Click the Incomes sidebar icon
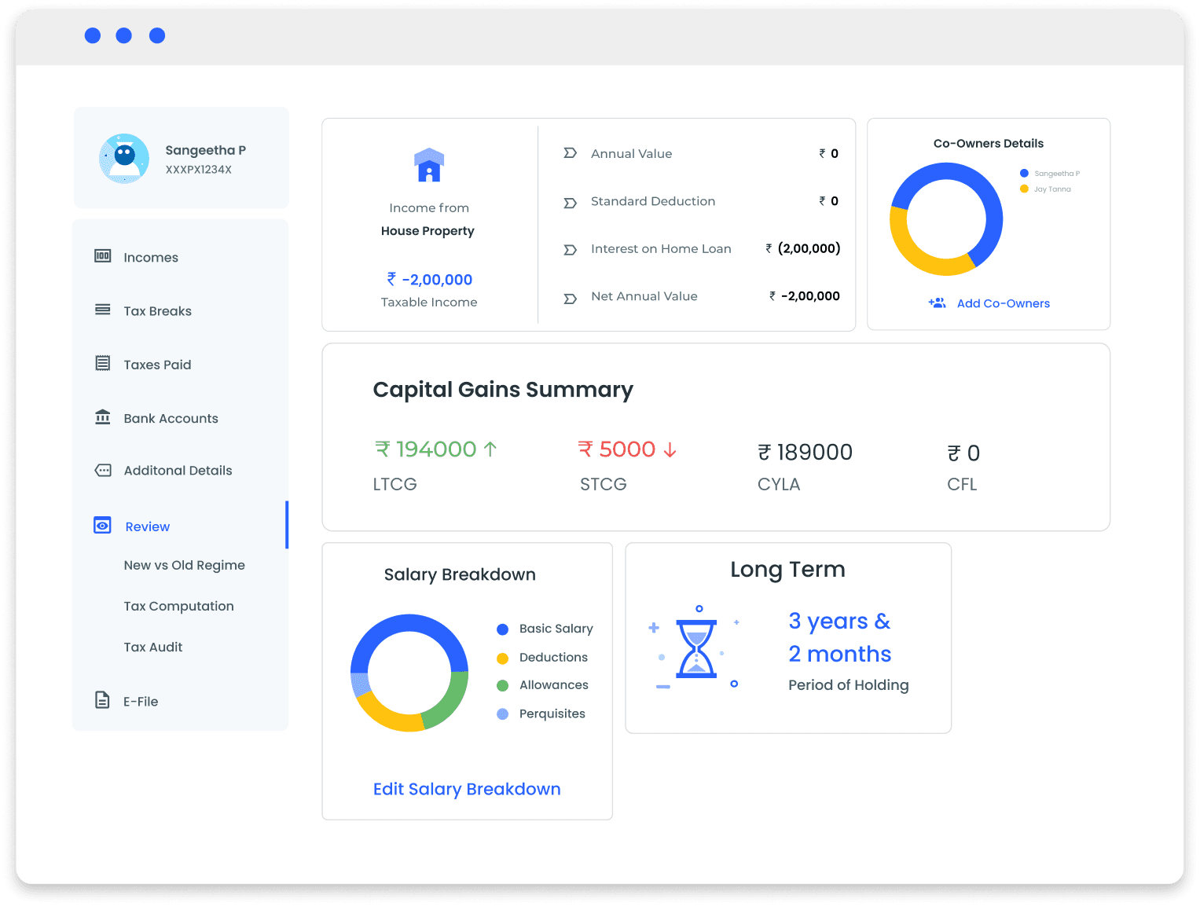The width and height of the screenshot is (1200, 906). coord(103,256)
